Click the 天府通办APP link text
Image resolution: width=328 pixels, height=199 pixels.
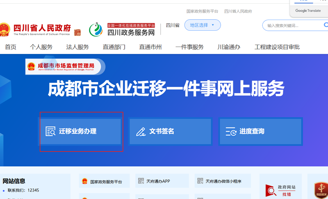point(158,181)
